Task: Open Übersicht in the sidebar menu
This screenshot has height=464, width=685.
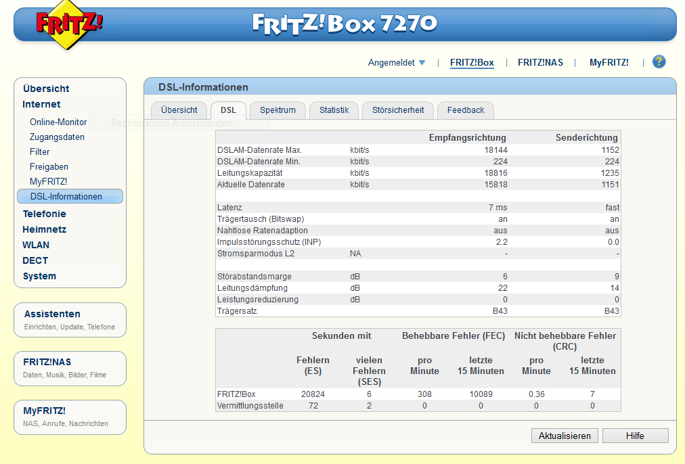Action: (x=46, y=89)
